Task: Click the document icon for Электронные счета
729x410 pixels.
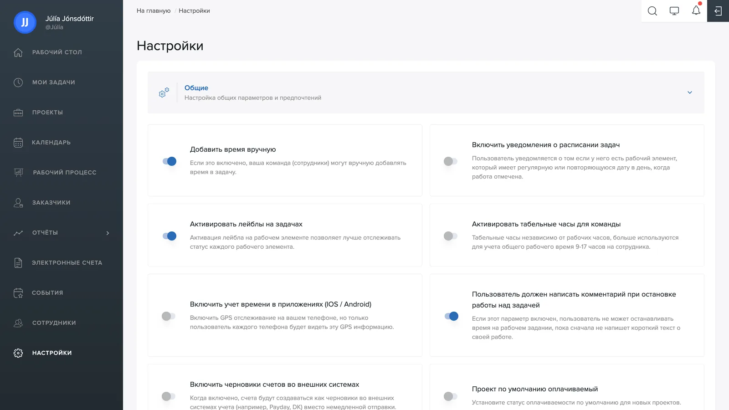Action: [18, 263]
